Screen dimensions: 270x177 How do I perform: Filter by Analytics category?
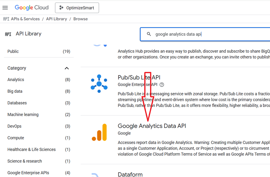pos(39,80)
